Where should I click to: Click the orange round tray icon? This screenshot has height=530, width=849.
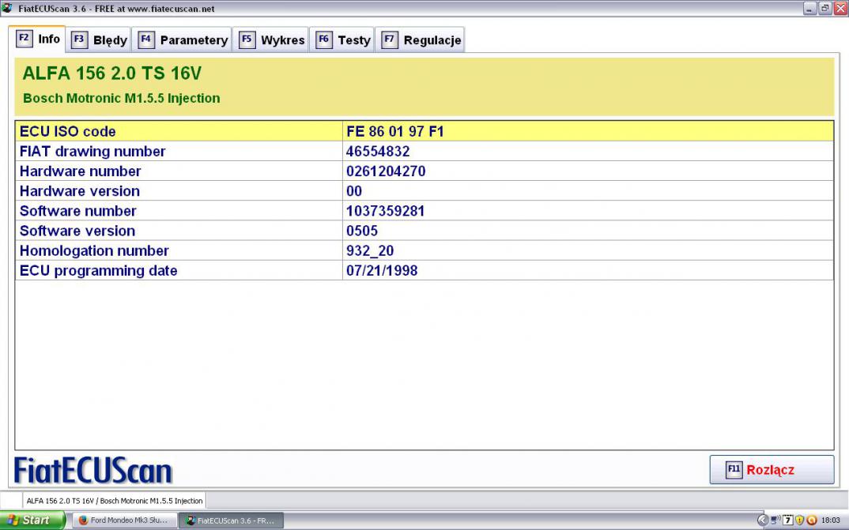pyautogui.click(x=812, y=521)
